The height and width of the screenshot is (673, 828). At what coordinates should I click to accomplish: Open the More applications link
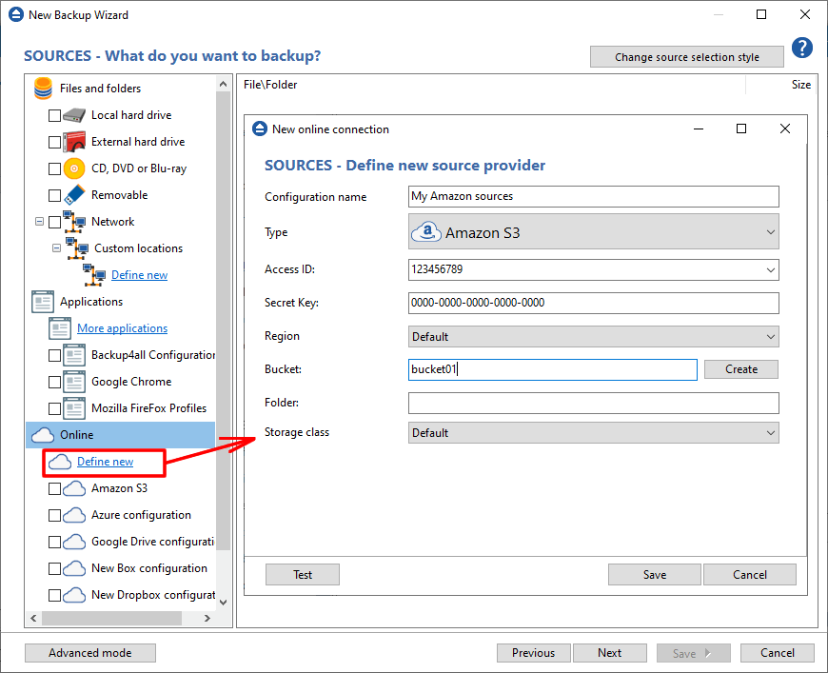click(122, 328)
